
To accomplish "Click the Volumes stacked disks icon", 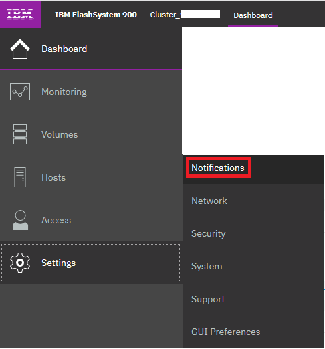I will (20, 134).
